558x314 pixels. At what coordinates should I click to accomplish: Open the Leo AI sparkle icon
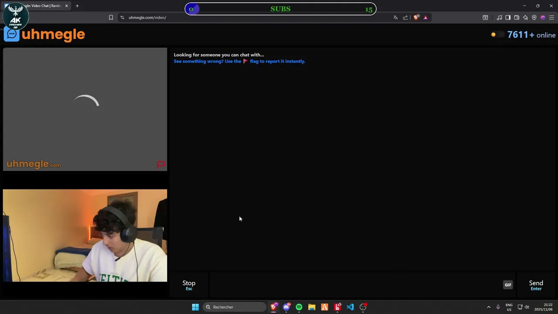point(525,17)
